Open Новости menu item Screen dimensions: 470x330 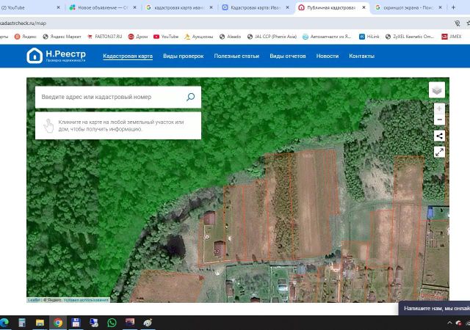328,56
